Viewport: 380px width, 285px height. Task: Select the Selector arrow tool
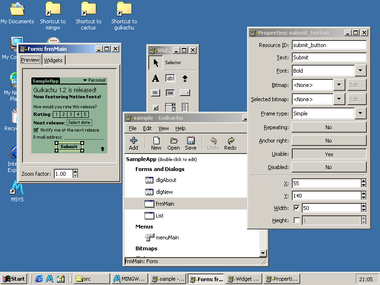155,63
